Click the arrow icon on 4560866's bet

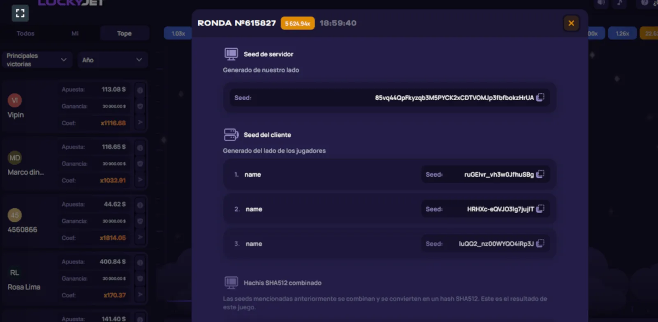140,237
